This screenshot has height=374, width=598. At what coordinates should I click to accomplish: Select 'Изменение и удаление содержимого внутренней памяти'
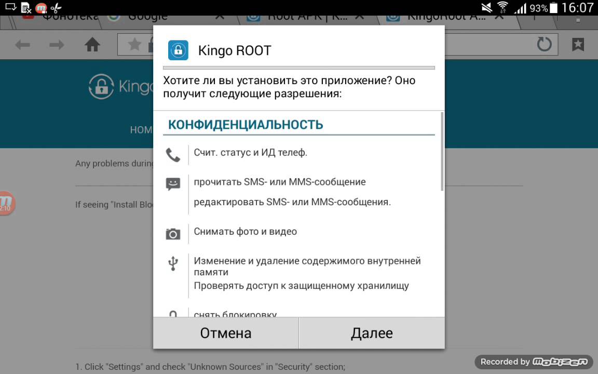307,266
